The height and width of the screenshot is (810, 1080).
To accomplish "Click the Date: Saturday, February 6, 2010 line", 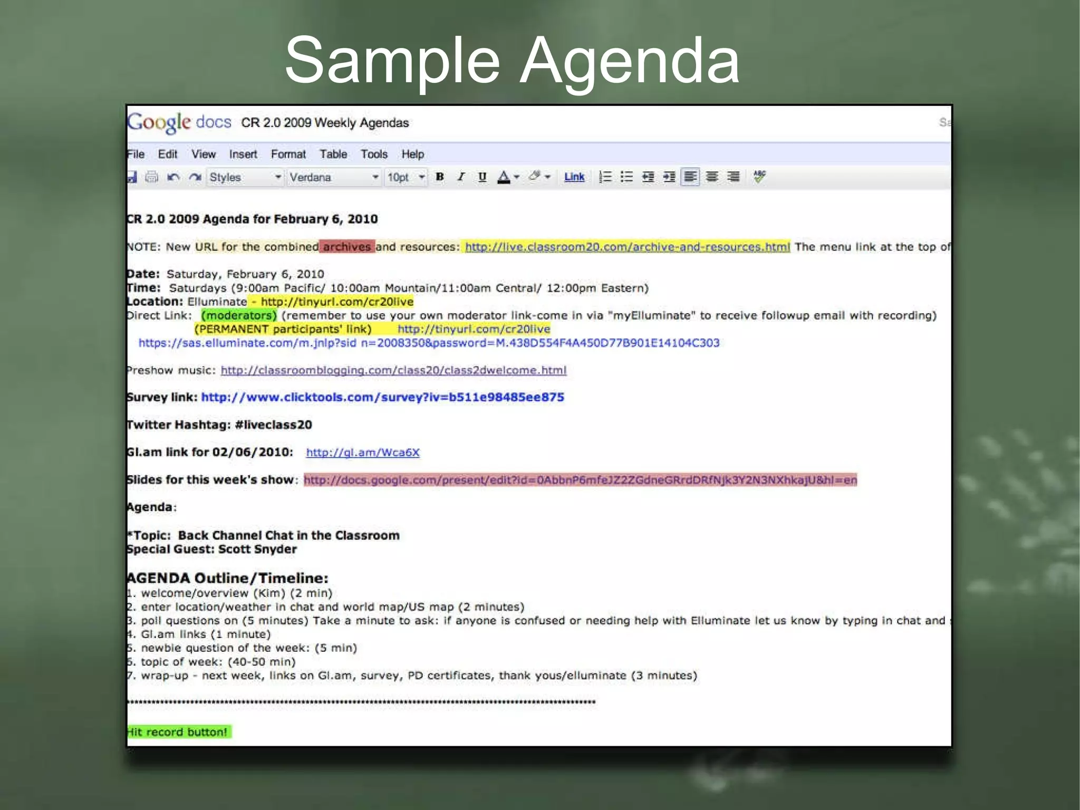I will [x=226, y=274].
